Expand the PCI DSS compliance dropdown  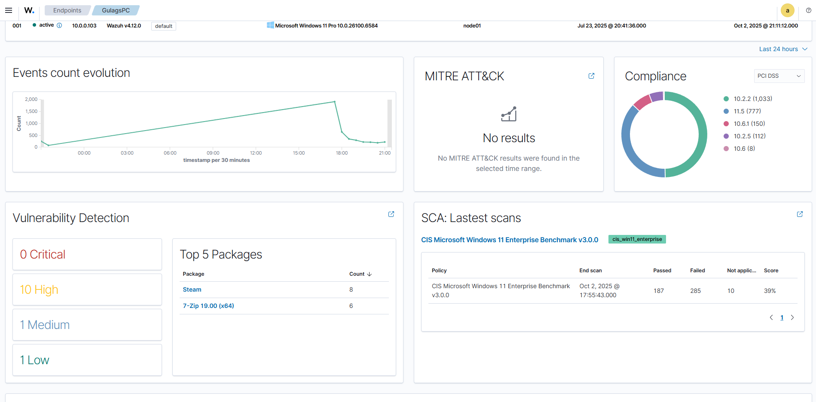click(779, 76)
